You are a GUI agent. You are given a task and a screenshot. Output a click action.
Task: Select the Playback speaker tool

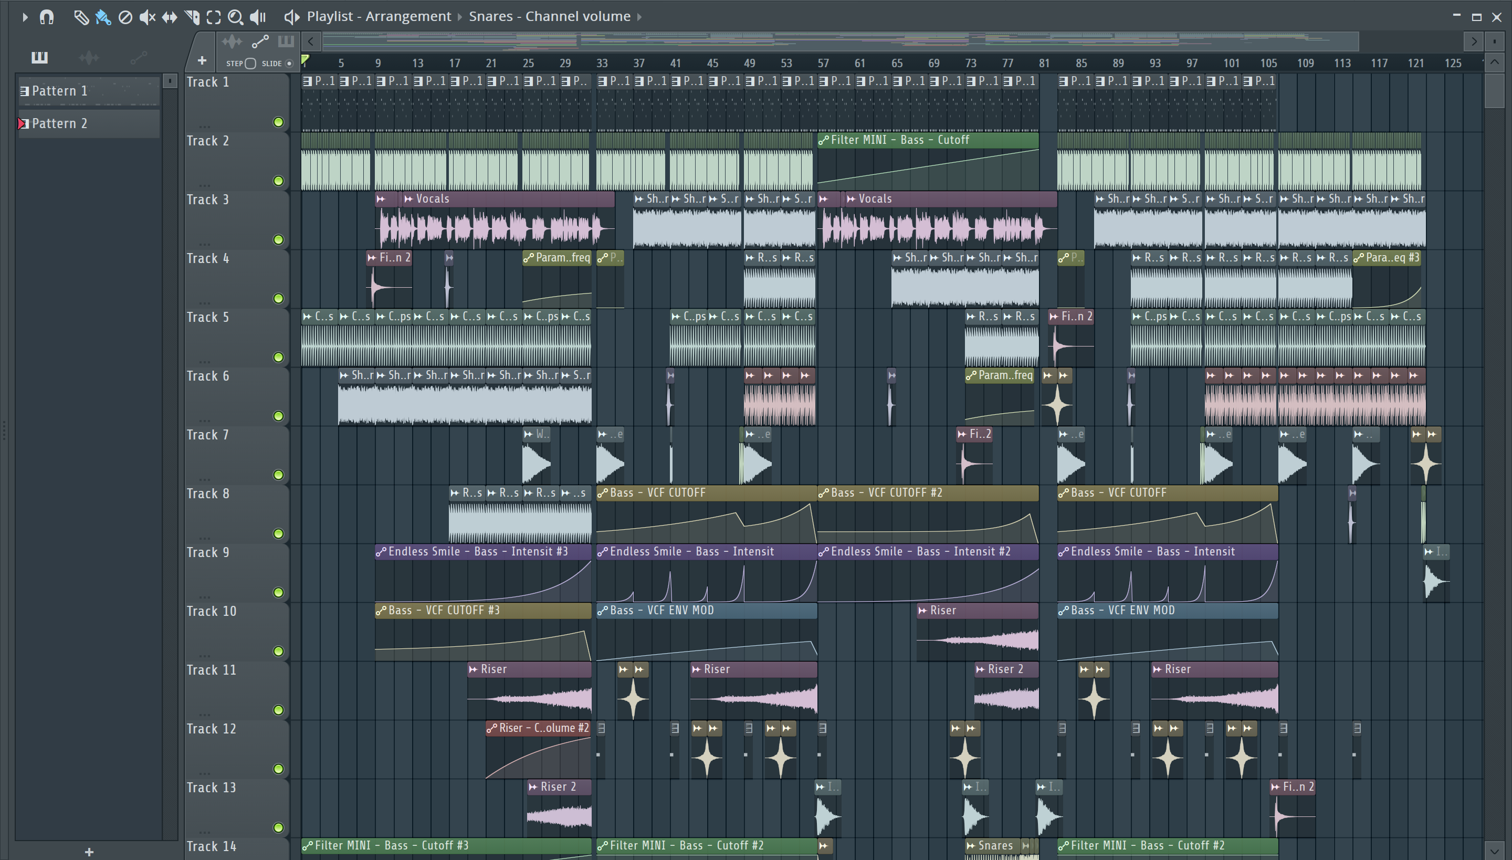coord(258,17)
